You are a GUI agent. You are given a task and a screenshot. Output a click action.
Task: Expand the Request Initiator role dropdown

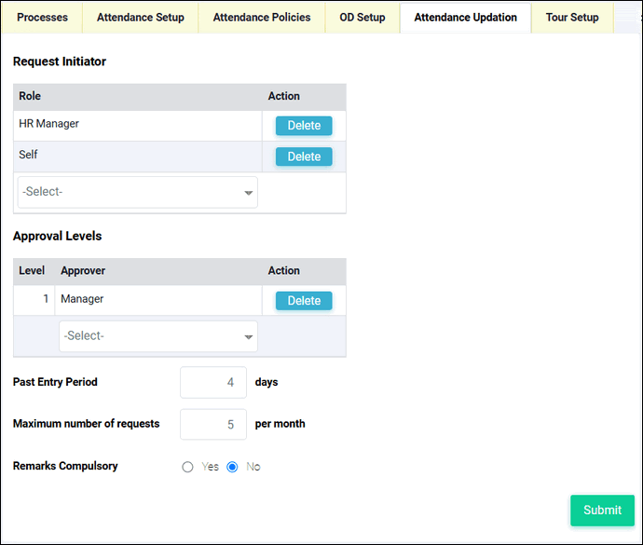[x=138, y=192]
